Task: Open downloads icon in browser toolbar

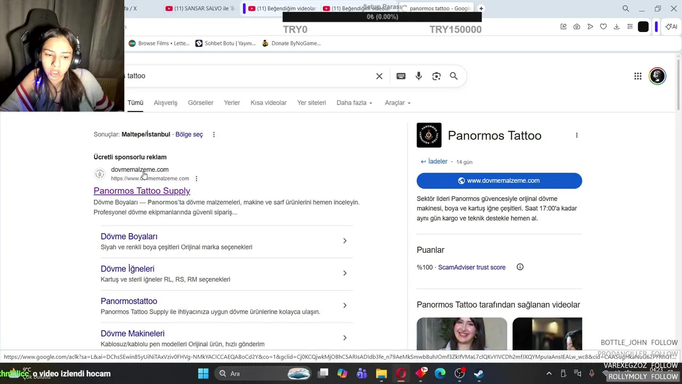Action: click(x=616, y=27)
